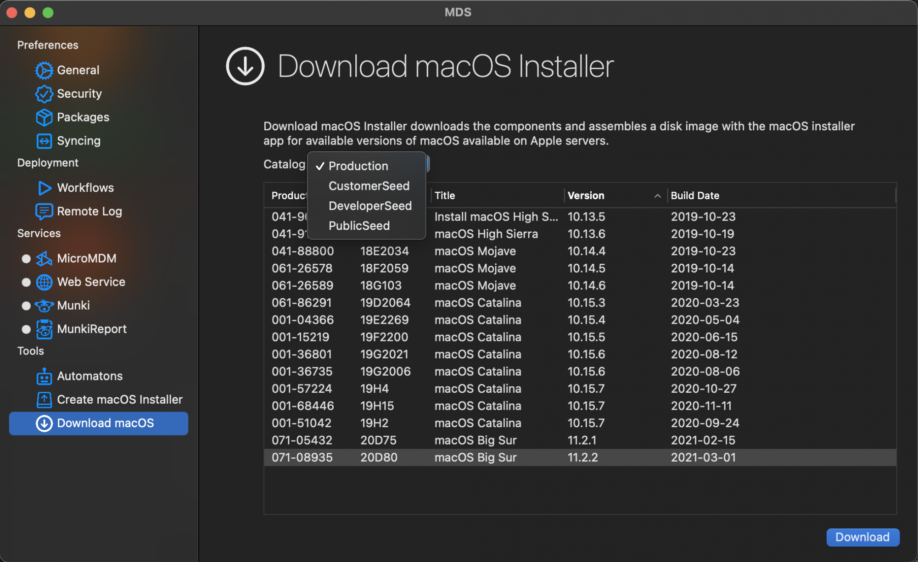Sort by Version column header text

(x=586, y=195)
